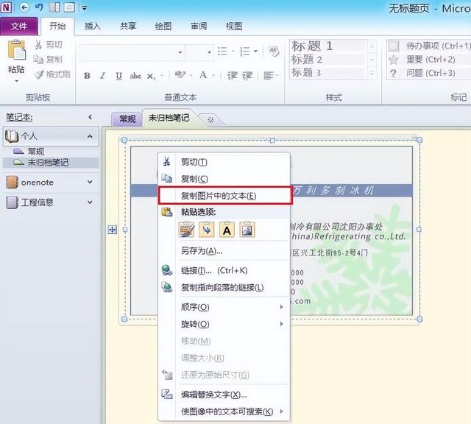Choose 另存为(A)... from context menu
The height and width of the screenshot is (424, 471).
pos(224,250)
